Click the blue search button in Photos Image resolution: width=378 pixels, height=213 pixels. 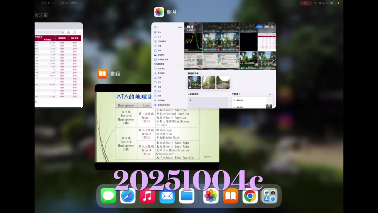259,27
